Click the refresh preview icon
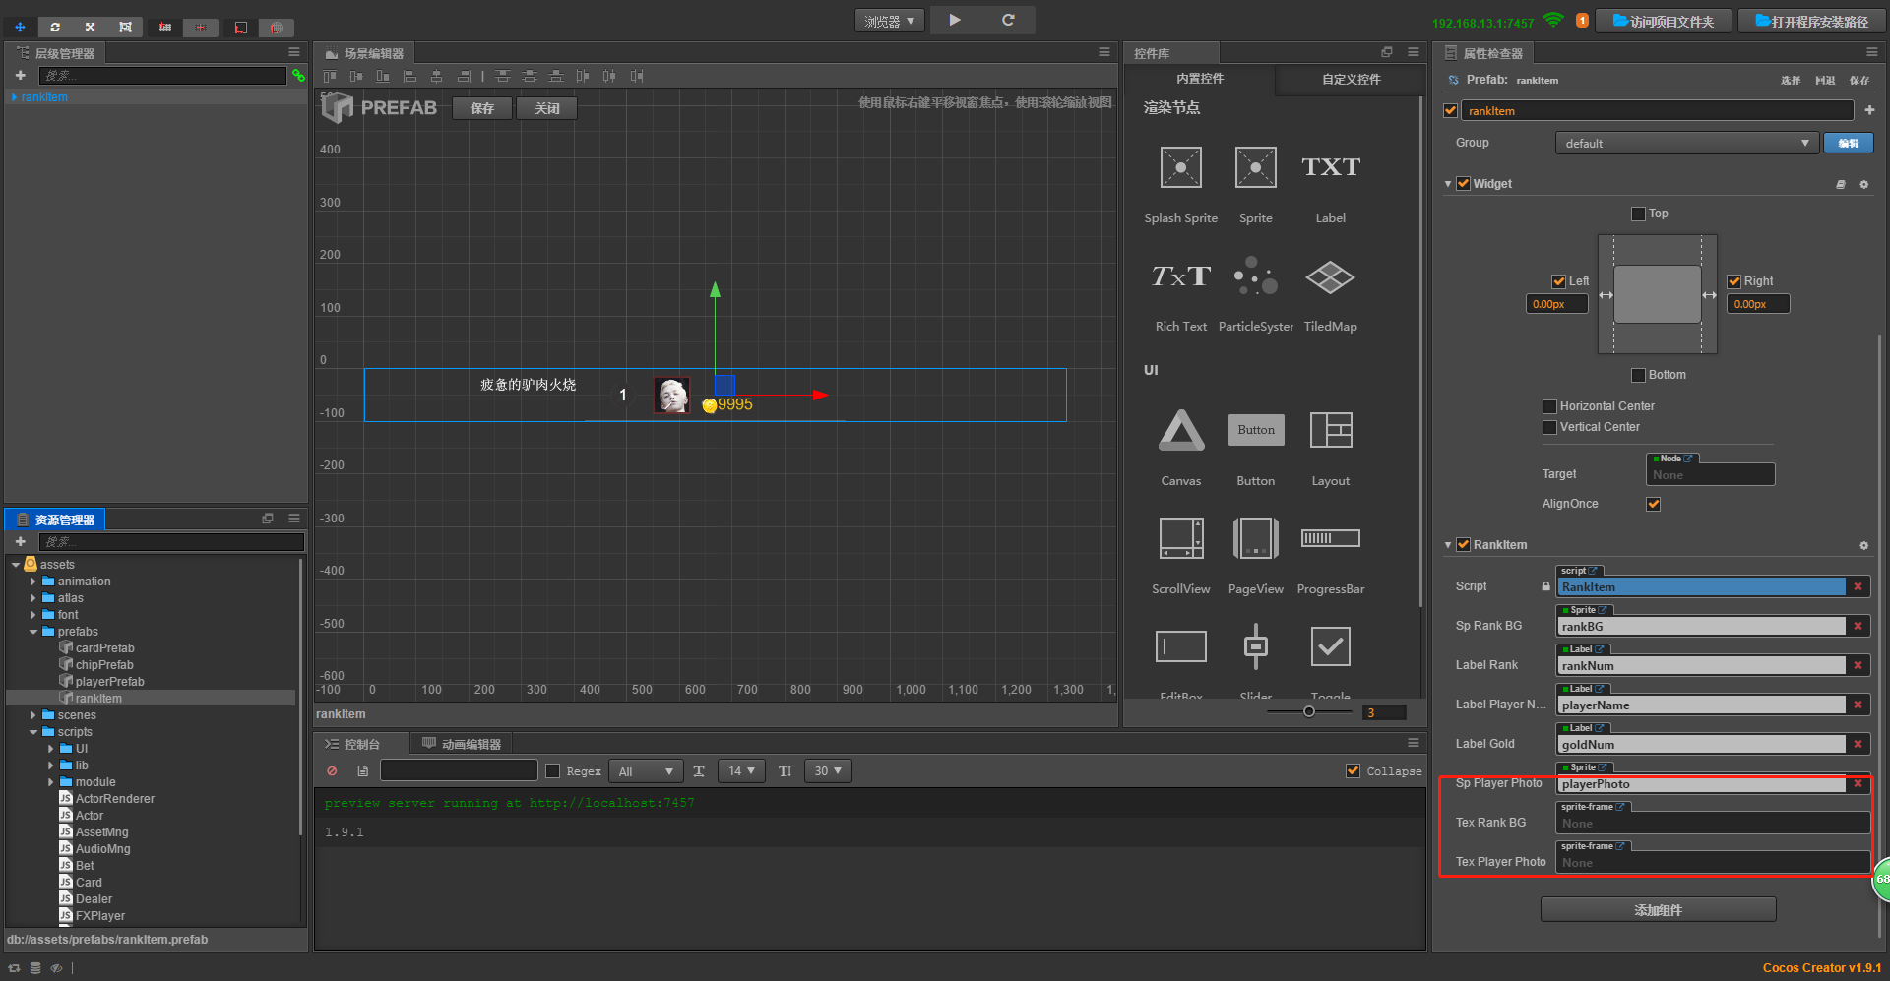 coord(1008,20)
